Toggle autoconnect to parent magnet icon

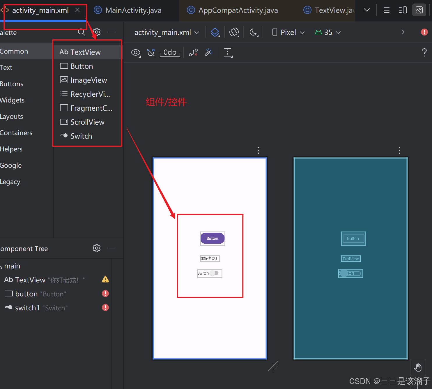(151, 53)
